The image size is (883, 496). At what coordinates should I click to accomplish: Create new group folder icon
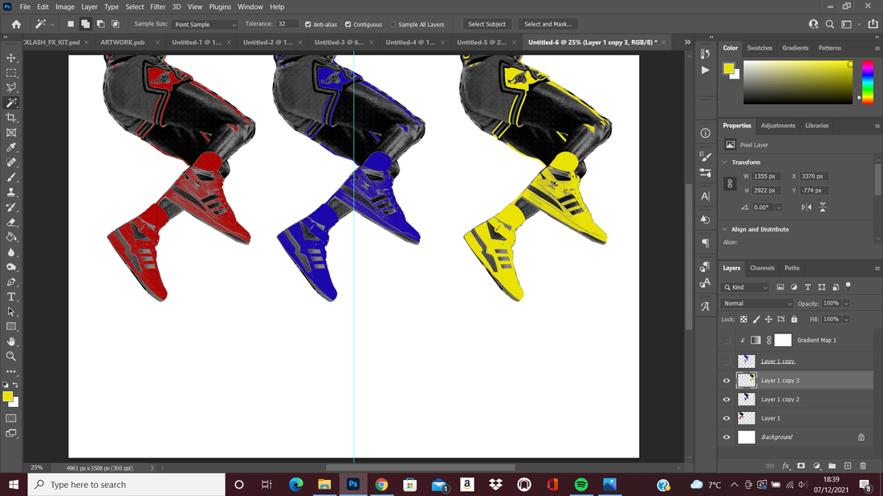click(x=832, y=466)
